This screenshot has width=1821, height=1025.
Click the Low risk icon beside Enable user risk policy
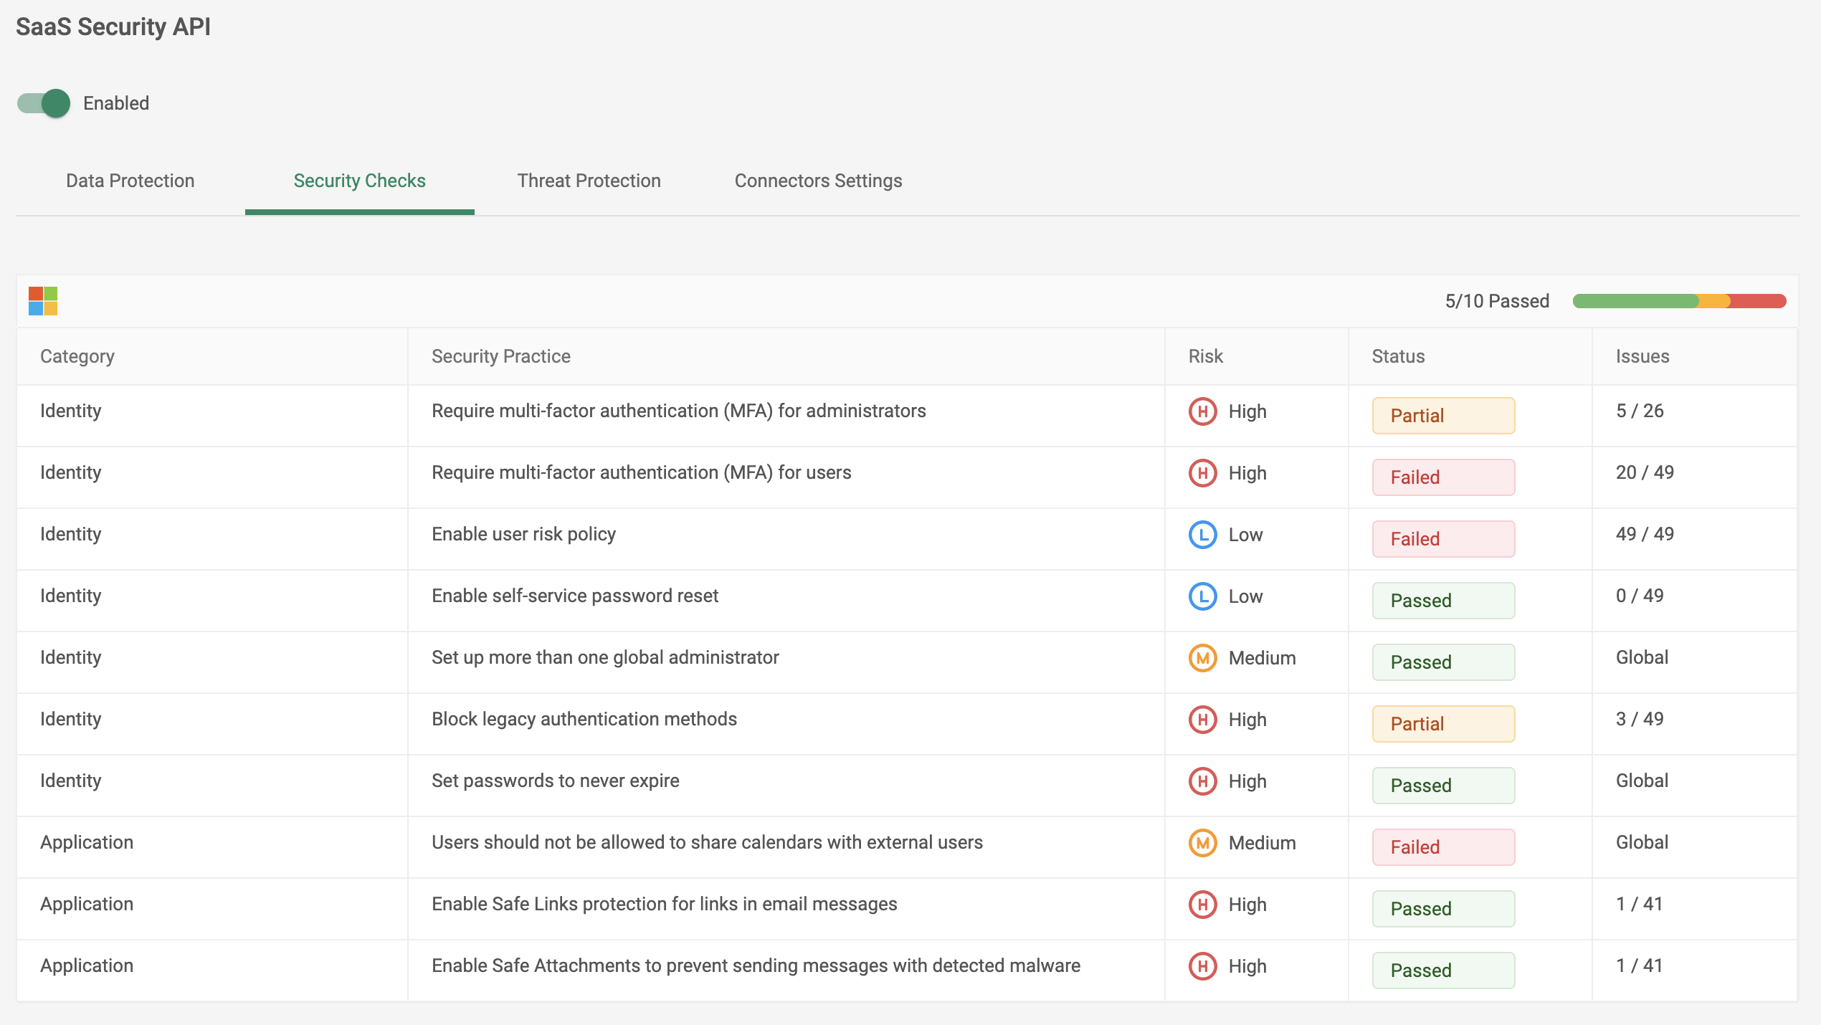(1204, 534)
